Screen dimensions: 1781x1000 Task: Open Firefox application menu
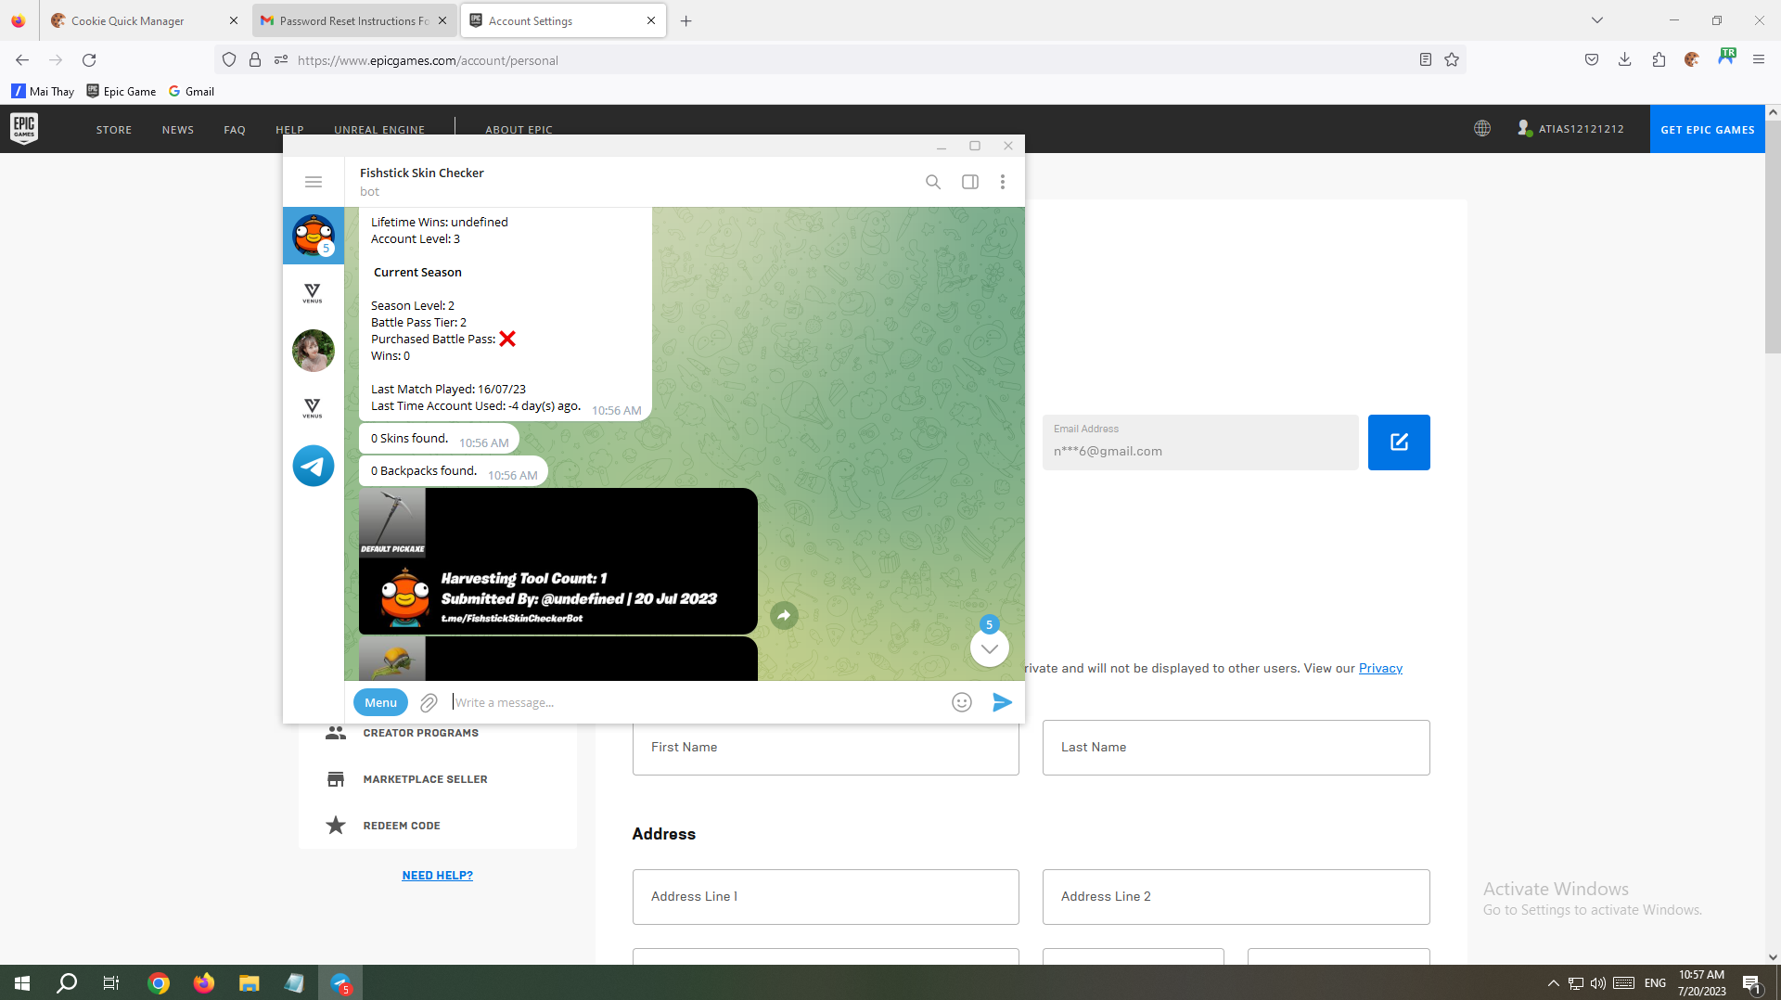pyautogui.click(x=1759, y=60)
